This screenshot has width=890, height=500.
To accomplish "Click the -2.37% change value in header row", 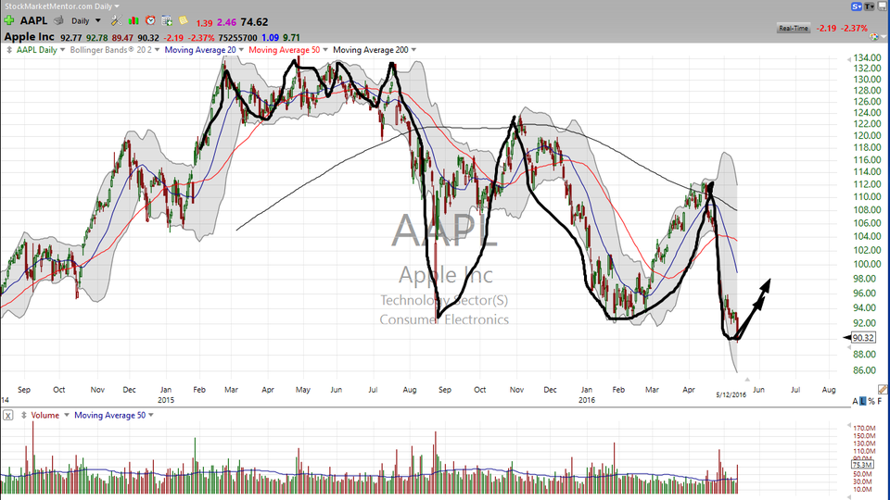I will coord(201,38).
